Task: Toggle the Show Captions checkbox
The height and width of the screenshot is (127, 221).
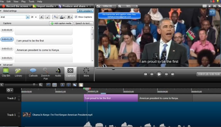Action: coord(76,17)
